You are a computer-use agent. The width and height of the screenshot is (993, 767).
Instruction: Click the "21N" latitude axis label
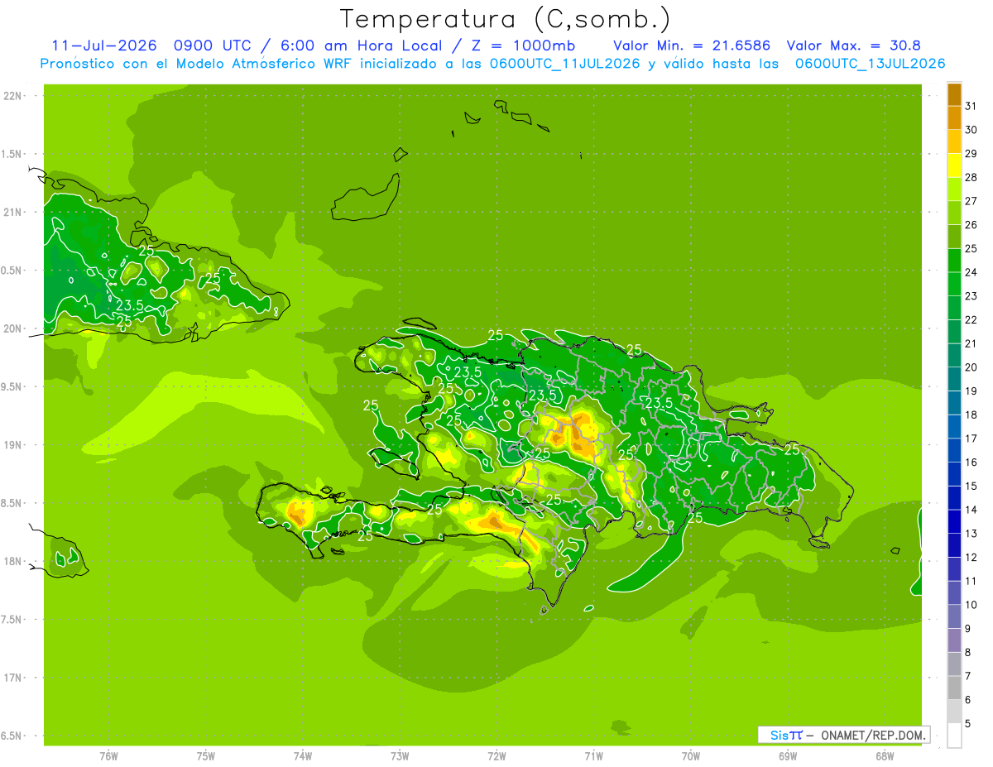[x=13, y=212]
